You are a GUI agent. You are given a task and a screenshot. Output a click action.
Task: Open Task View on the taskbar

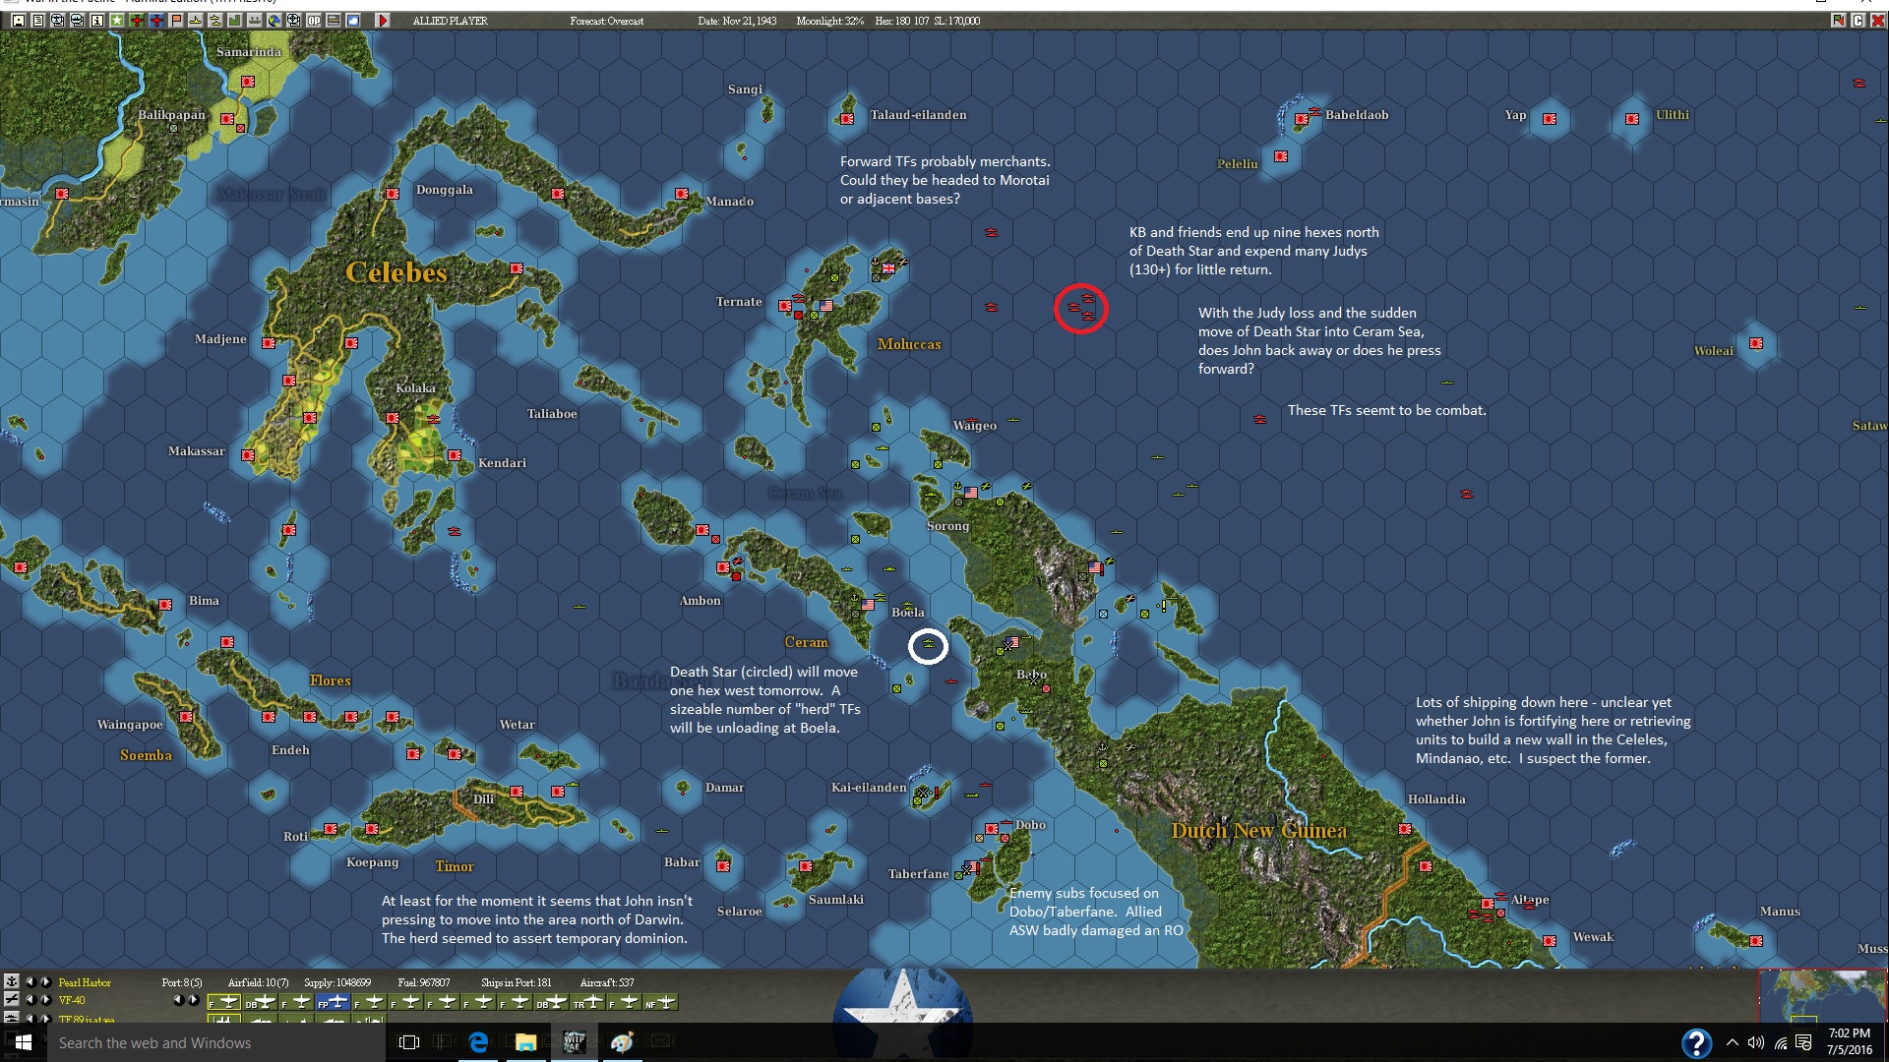[x=408, y=1042]
